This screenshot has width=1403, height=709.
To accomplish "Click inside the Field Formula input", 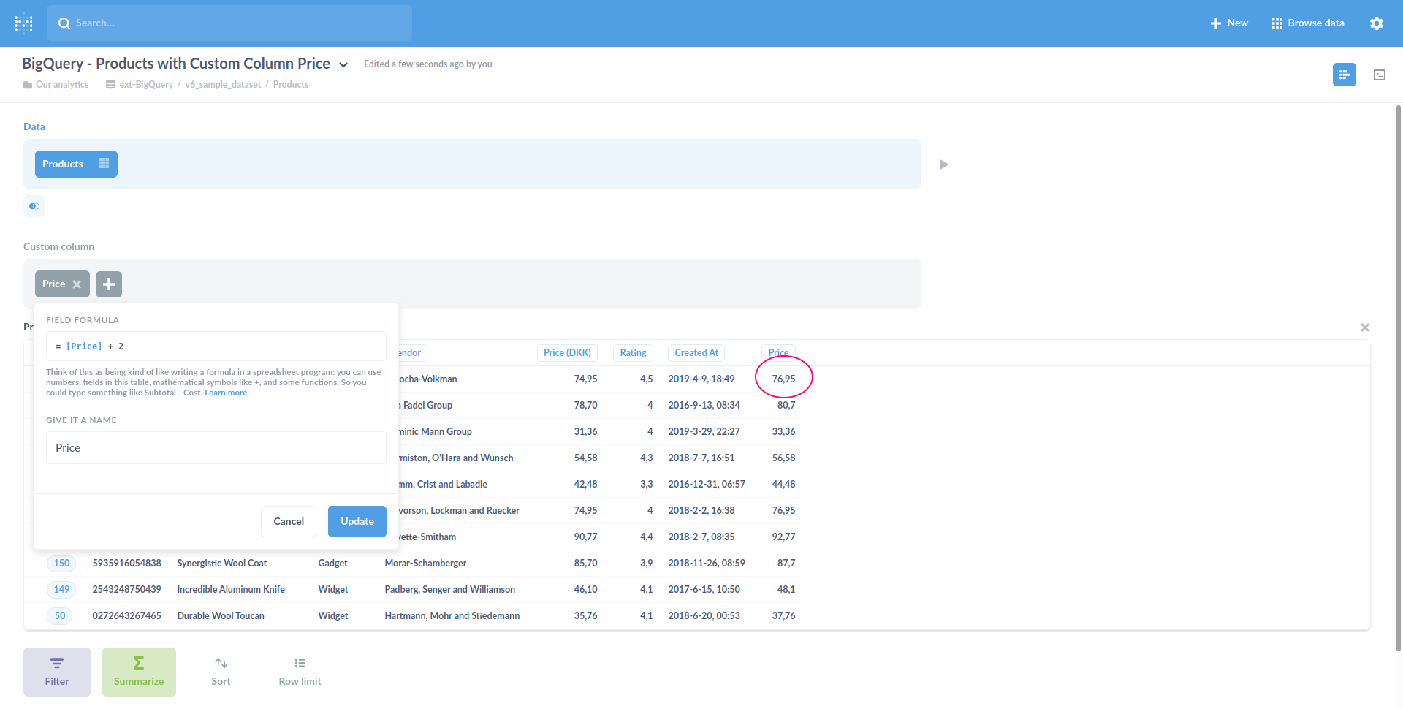I will (216, 346).
